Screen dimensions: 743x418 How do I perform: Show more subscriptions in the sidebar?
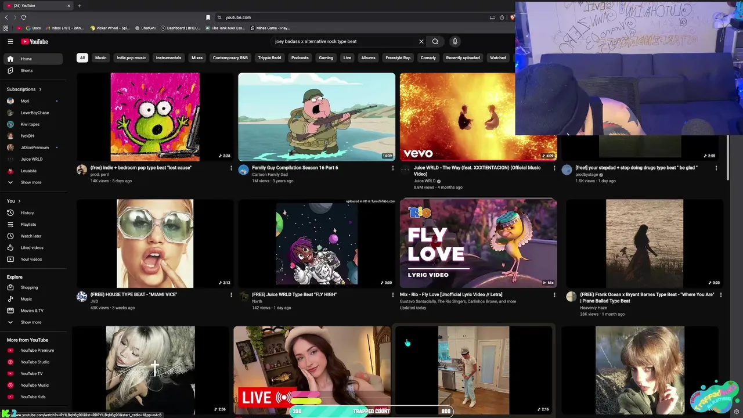pos(33,182)
